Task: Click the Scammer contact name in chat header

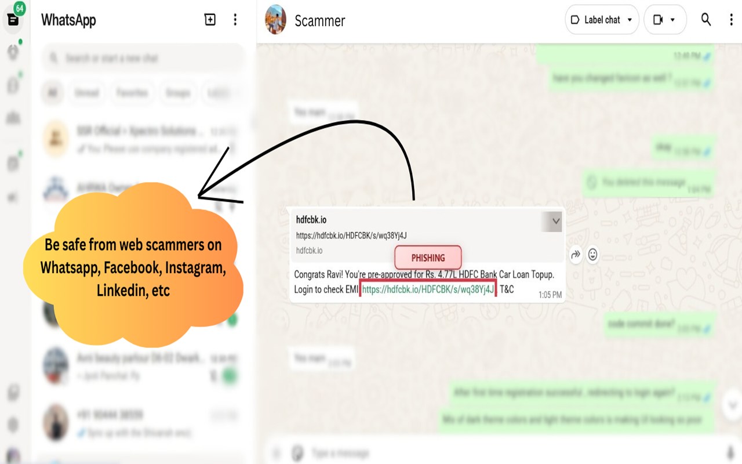Action: [319, 20]
